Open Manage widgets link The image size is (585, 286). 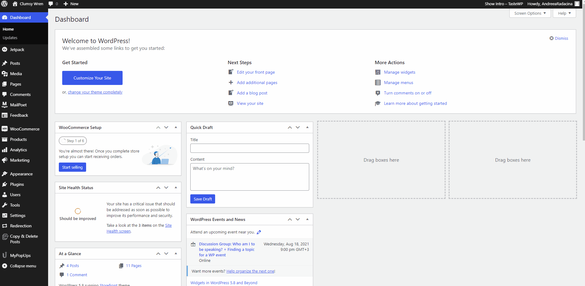coord(400,72)
